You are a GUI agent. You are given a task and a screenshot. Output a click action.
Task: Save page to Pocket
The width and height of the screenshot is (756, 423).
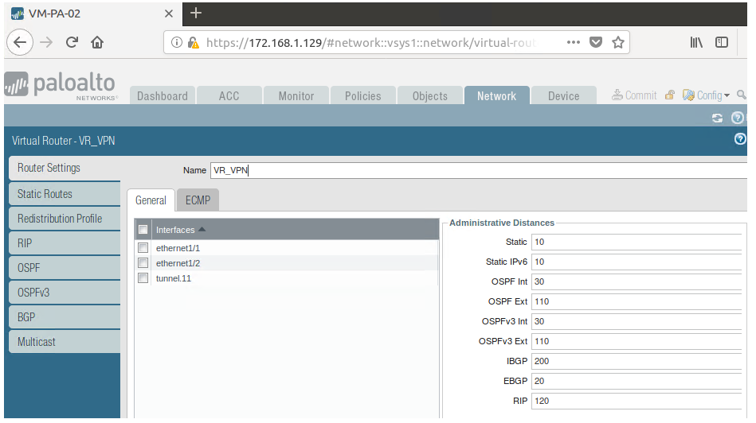pyautogui.click(x=596, y=43)
